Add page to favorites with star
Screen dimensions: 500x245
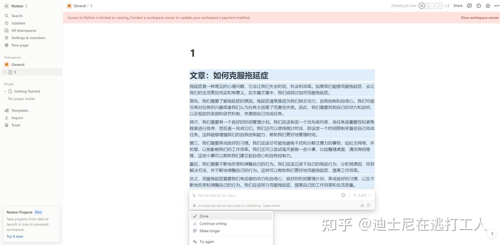click(x=488, y=6)
